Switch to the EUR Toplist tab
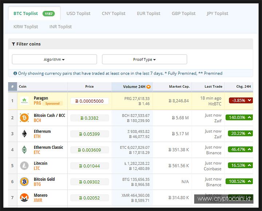 (x=148, y=13)
